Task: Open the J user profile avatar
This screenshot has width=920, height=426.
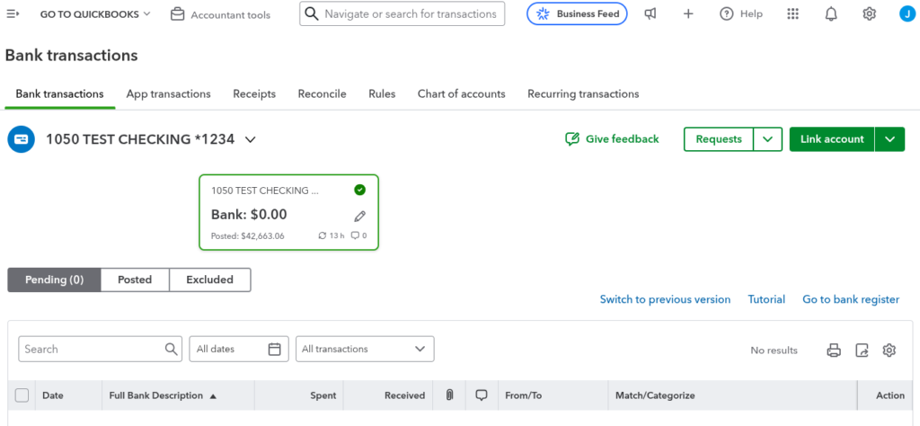Action: 907,14
